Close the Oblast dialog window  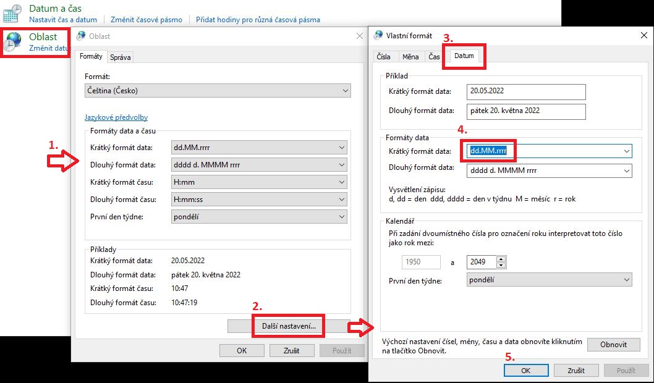pyautogui.click(x=360, y=36)
